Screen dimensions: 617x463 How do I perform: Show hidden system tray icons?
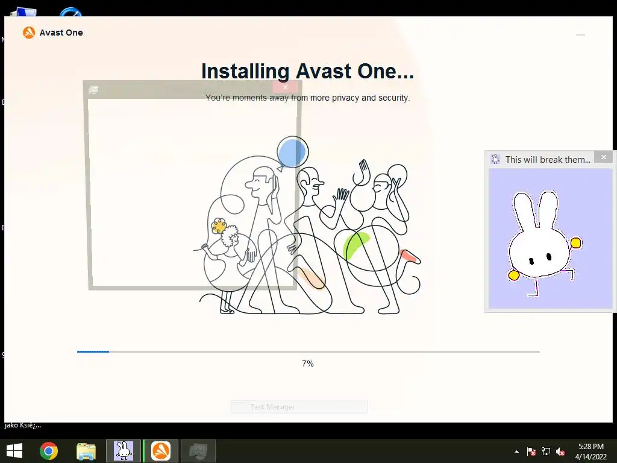pyautogui.click(x=516, y=452)
